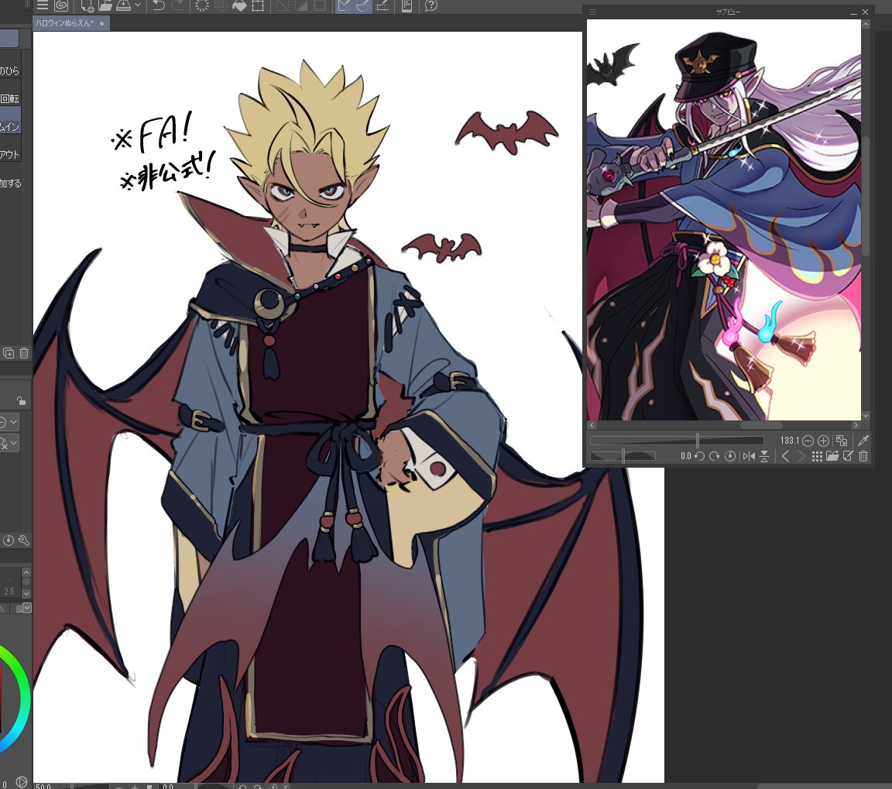The image size is (892, 789).
Task: Adjust the Sub View zoom slider
Action: (x=677, y=441)
